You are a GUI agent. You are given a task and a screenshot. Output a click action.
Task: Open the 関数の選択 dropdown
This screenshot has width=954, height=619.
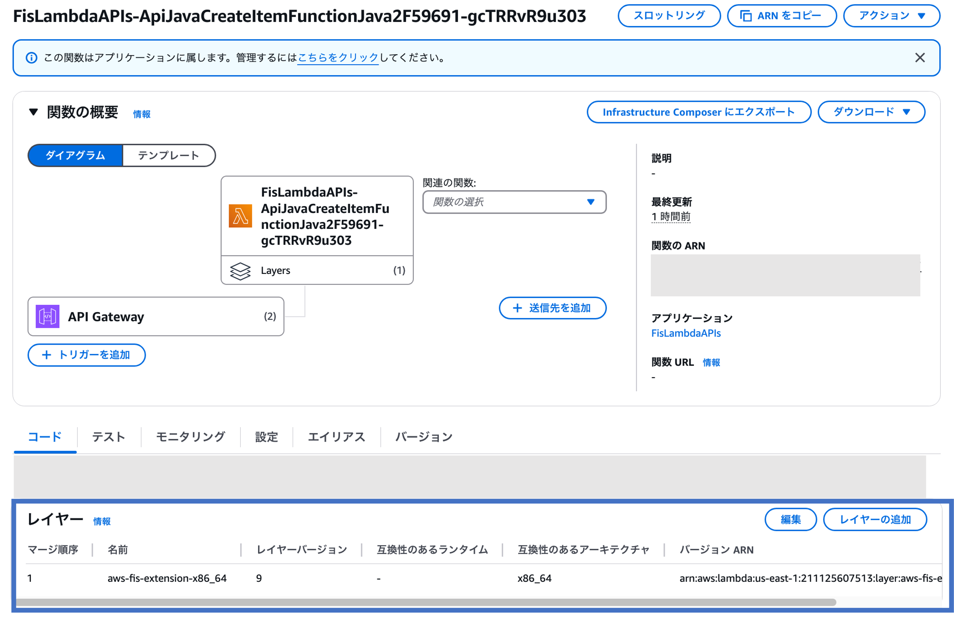pos(514,202)
